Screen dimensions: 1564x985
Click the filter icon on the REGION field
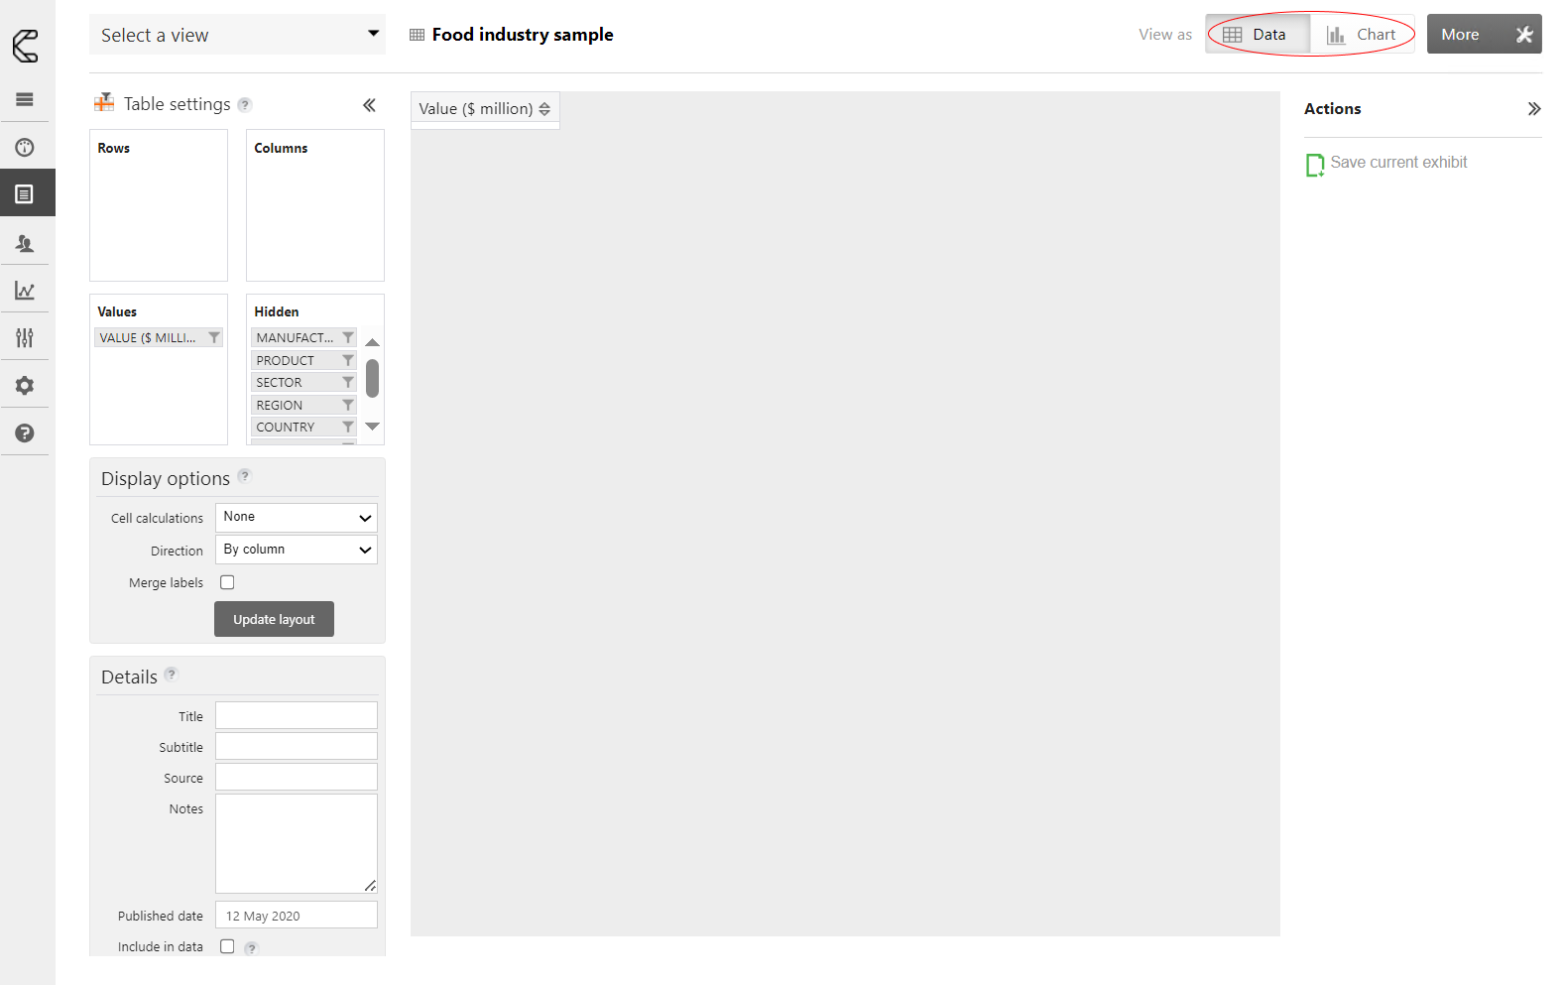[x=348, y=405]
